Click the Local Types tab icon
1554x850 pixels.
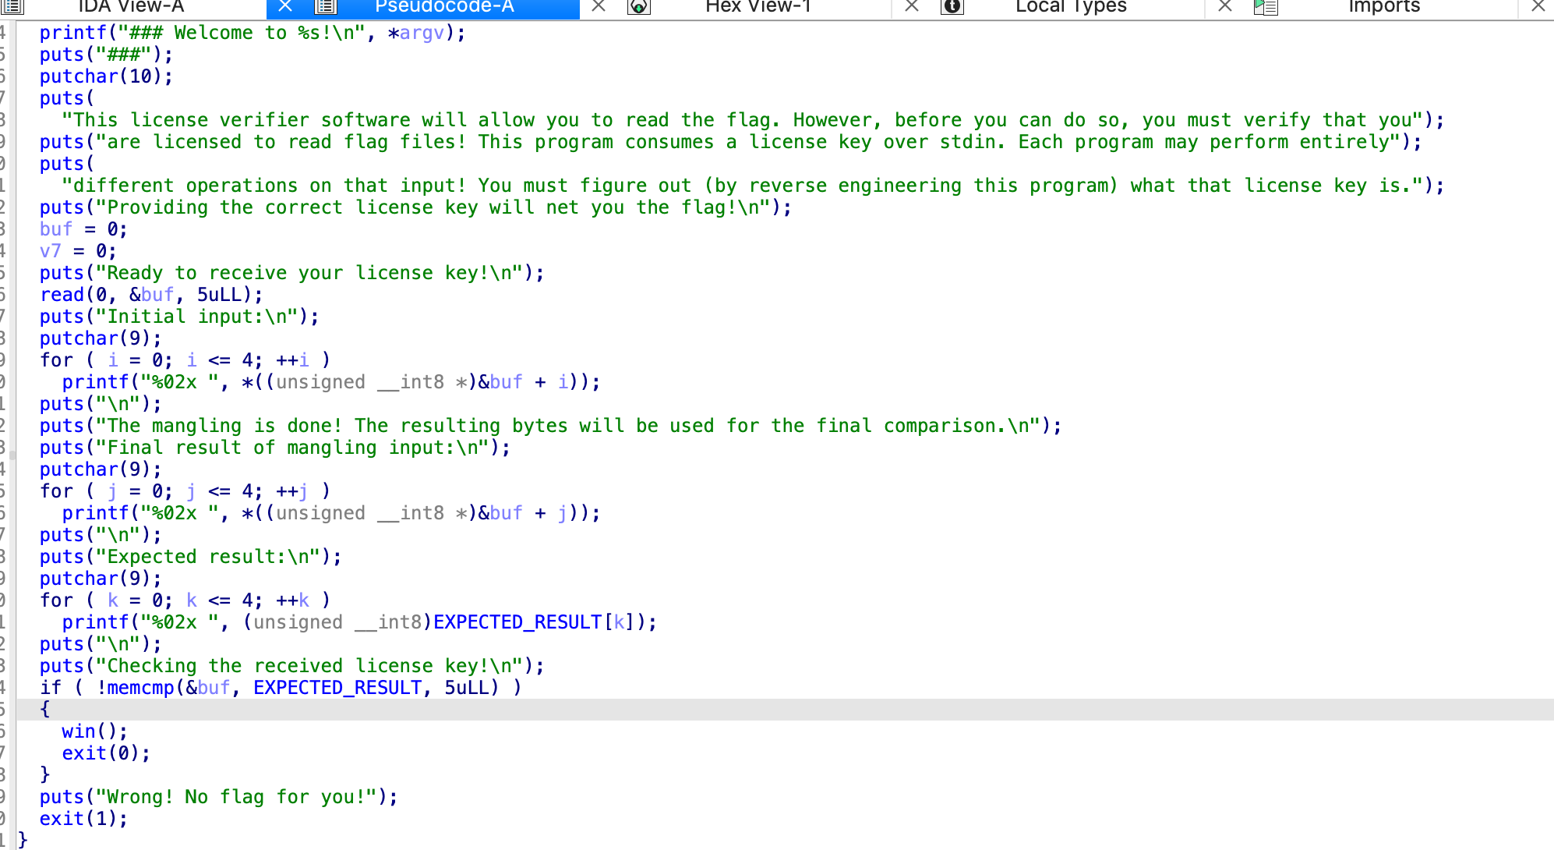coord(952,6)
